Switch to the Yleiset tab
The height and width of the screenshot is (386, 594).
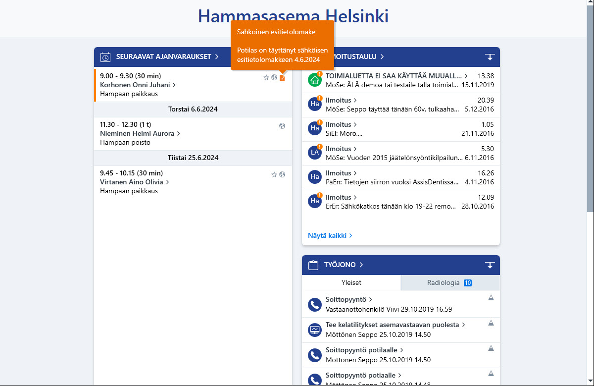351,283
